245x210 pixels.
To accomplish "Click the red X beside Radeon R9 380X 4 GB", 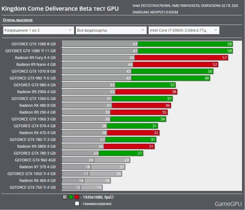I will (58, 147).
